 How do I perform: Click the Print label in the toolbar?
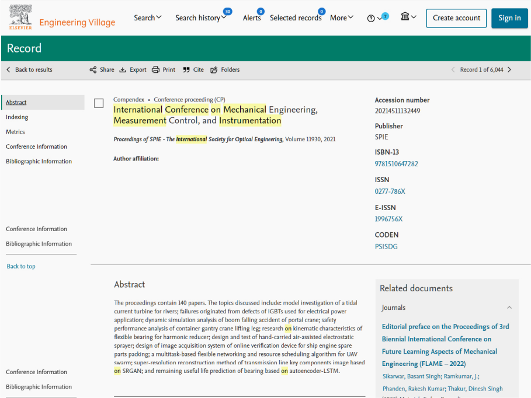(x=169, y=69)
